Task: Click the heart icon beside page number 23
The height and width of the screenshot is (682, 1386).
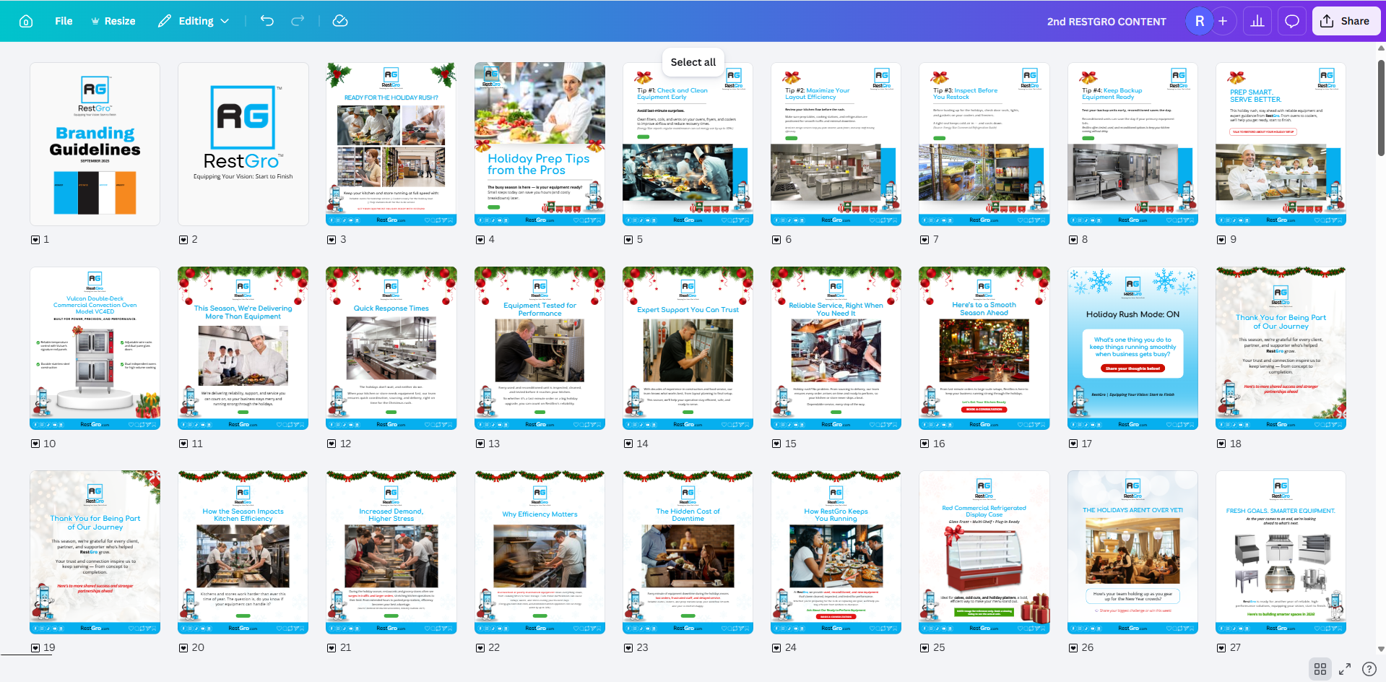Action: pos(628,648)
